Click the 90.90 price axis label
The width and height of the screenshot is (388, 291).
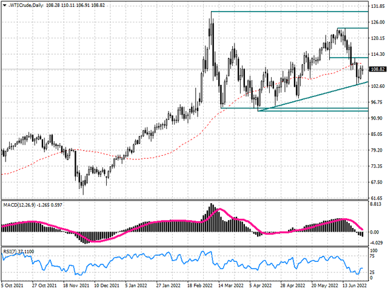(378, 118)
